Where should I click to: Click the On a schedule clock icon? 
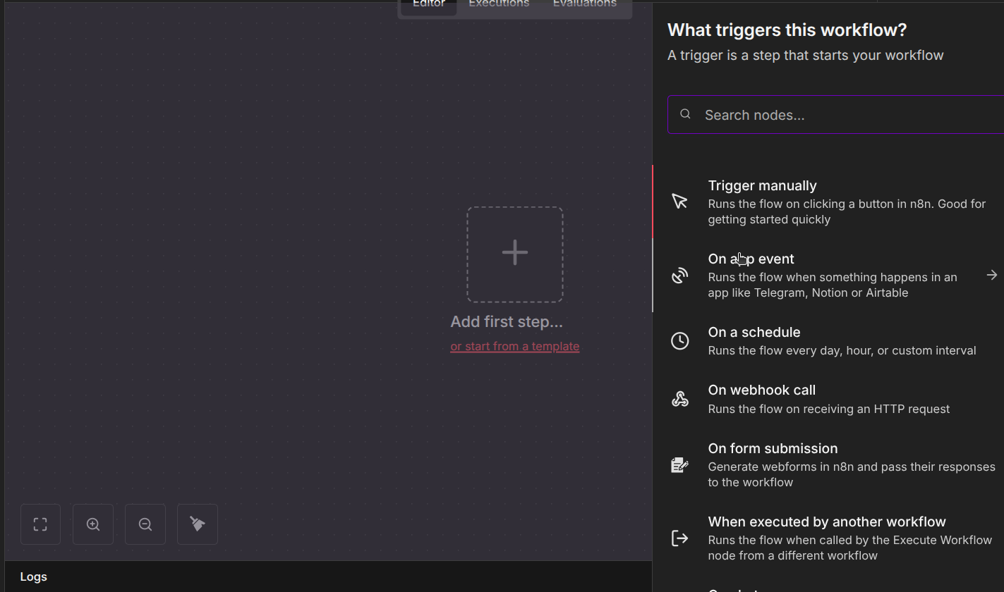tap(679, 341)
